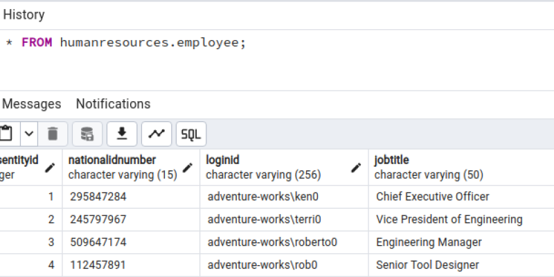Download results with the download icon
The image size is (554, 277).
(x=122, y=134)
